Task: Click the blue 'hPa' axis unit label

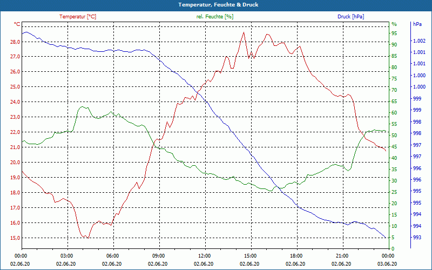Action: (x=417, y=24)
